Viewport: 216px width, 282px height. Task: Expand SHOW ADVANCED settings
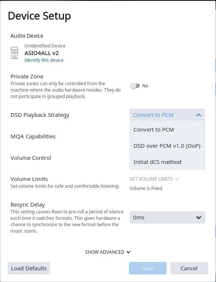[108, 252]
